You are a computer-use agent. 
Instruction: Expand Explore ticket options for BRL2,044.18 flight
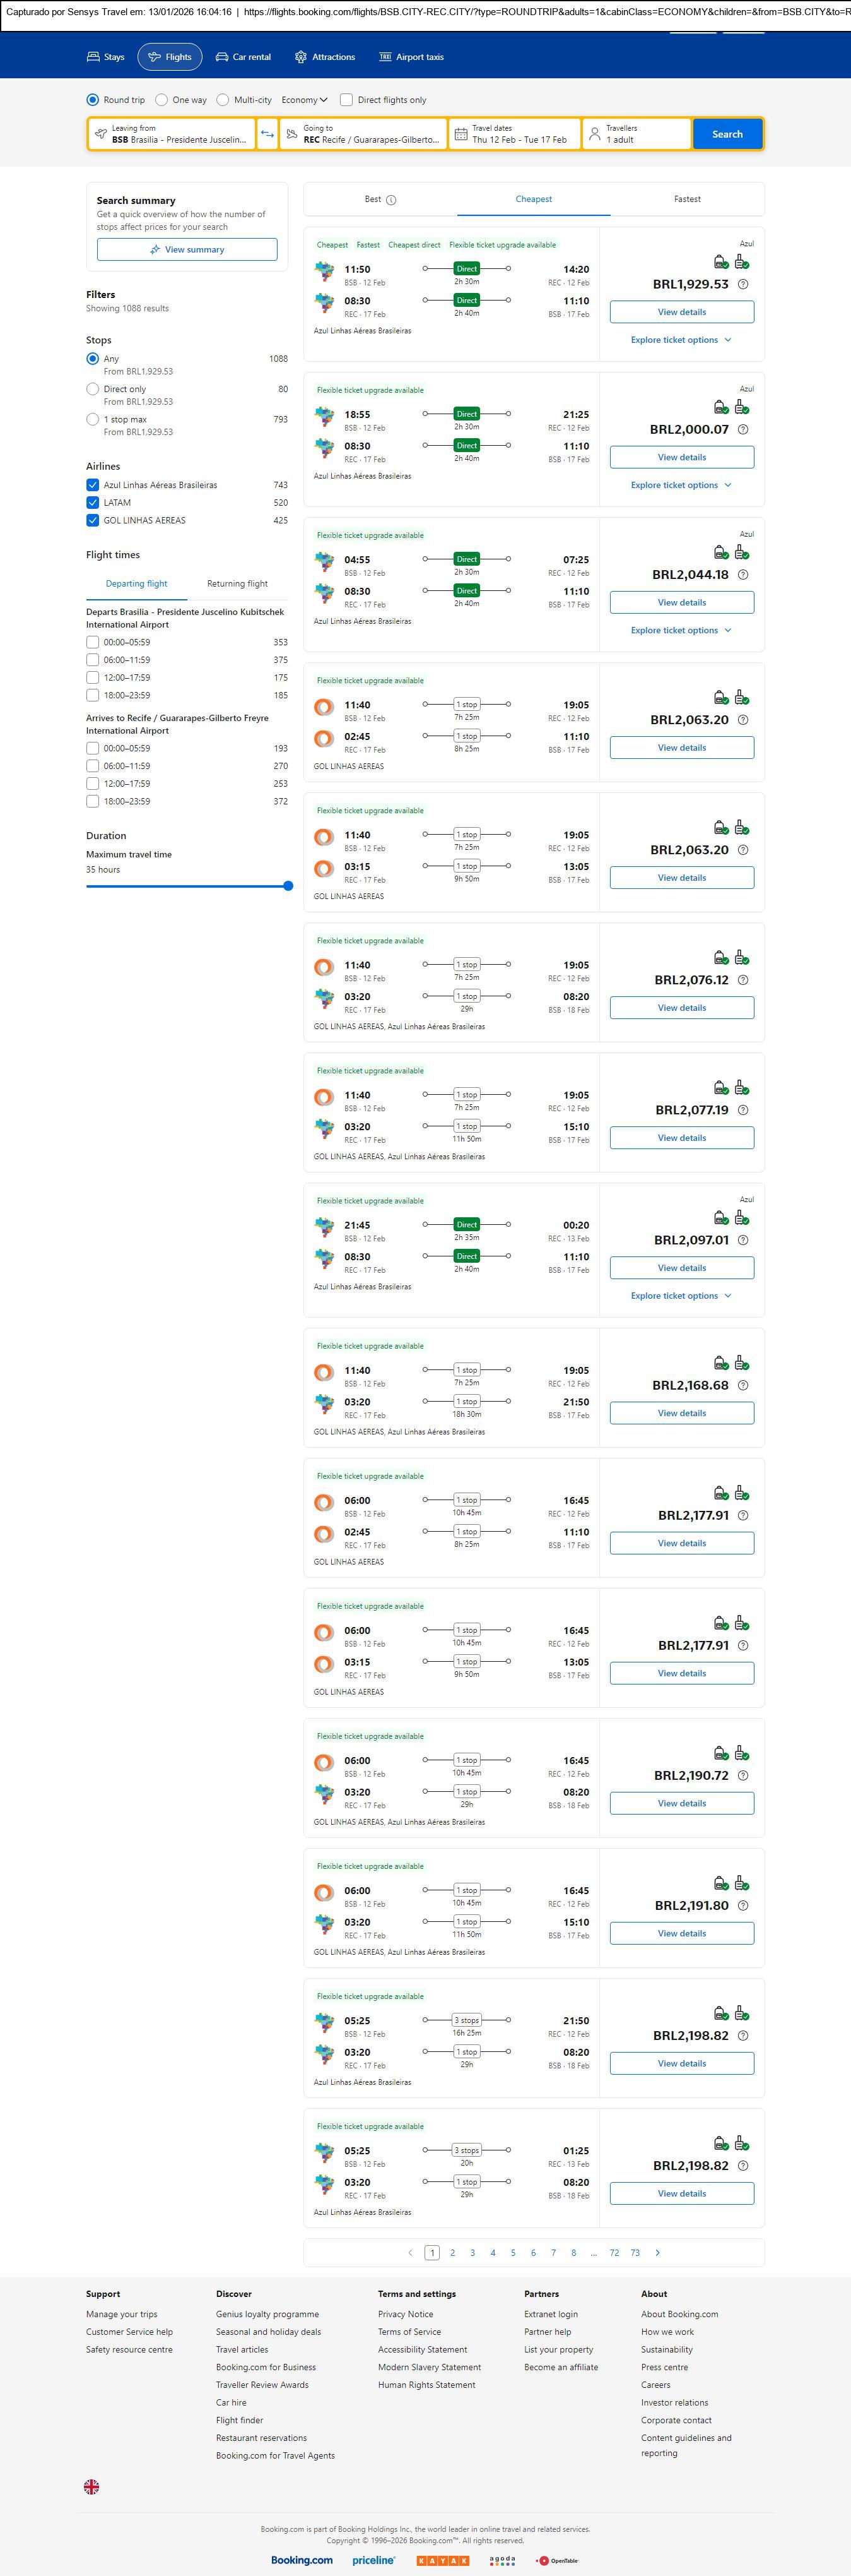click(681, 630)
